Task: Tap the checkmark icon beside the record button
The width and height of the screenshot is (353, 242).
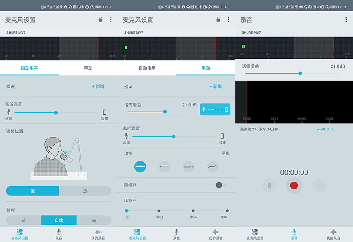Action: (x=318, y=185)
